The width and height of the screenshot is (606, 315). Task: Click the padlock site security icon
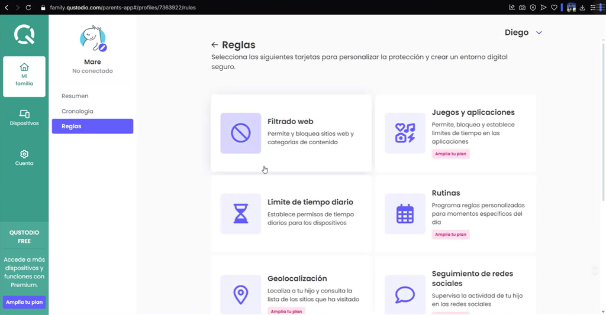point(43,7)
